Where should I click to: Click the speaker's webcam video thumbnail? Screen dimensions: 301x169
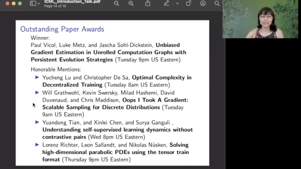tap(260, 19)
